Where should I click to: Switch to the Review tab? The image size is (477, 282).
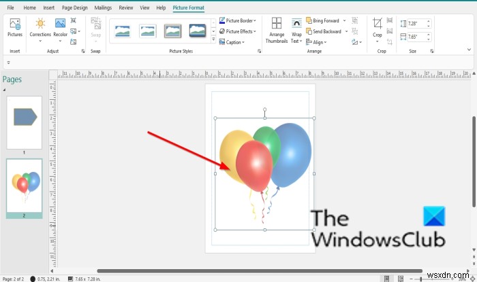coord(126,7)
